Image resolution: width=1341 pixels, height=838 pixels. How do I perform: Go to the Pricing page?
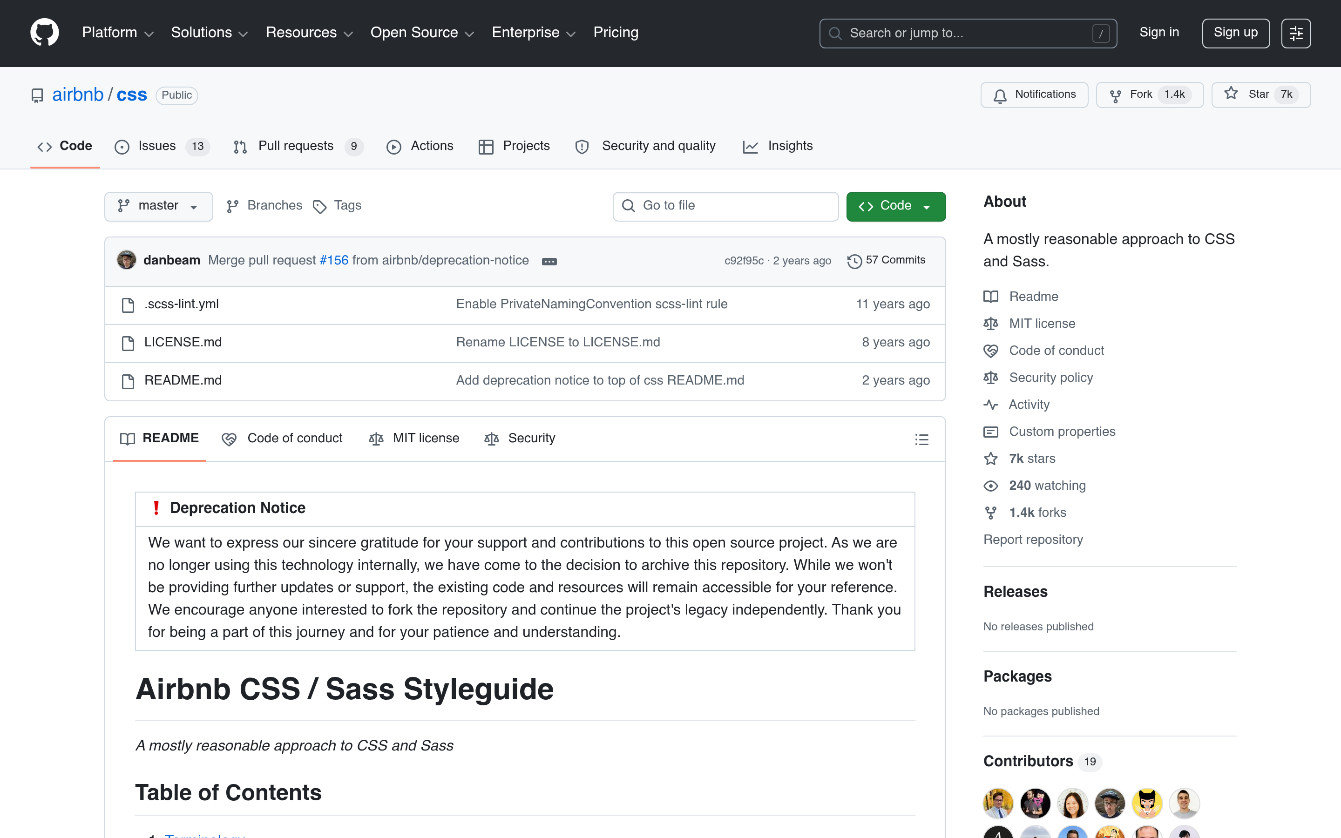click(x=616, y=33)
